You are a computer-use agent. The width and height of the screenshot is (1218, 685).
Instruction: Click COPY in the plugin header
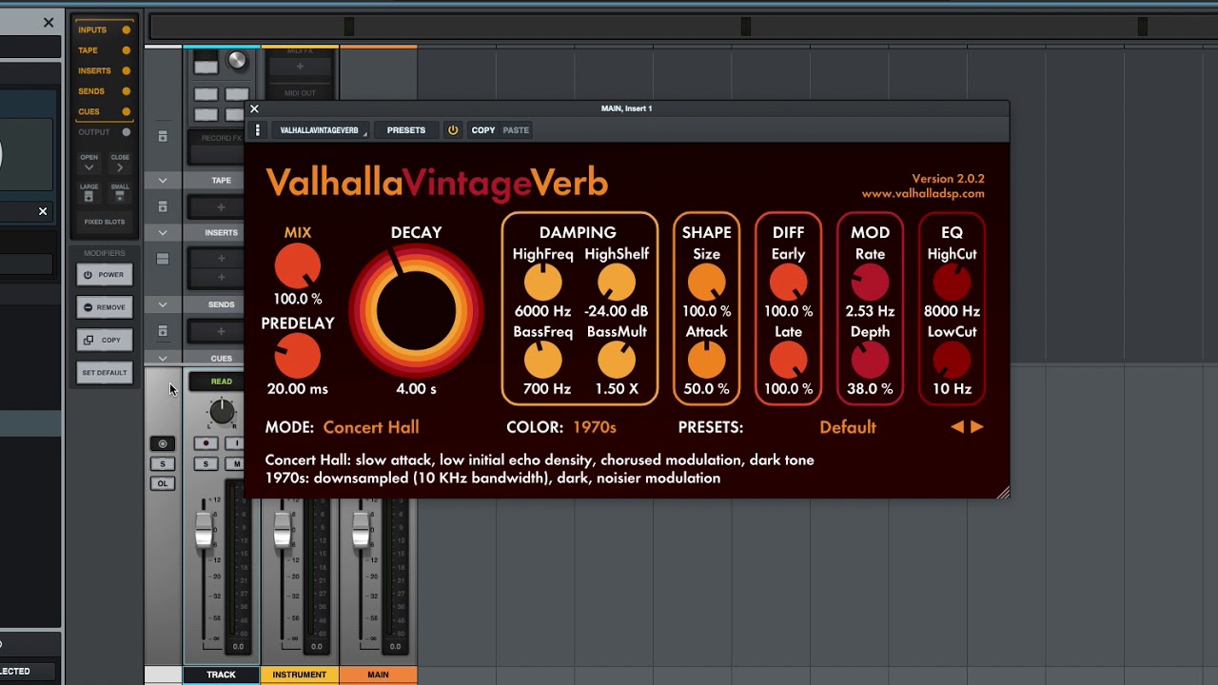483,130
